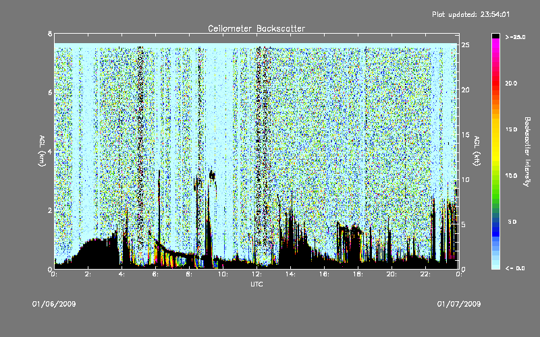The height and width of the screenshot is (337, 540).
Task: Click the '20.0' colorbar label
Action: pos(511,84)
